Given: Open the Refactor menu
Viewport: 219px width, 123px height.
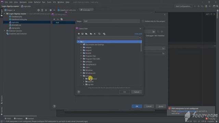Looking at the screenshot, I should (37, 2).
